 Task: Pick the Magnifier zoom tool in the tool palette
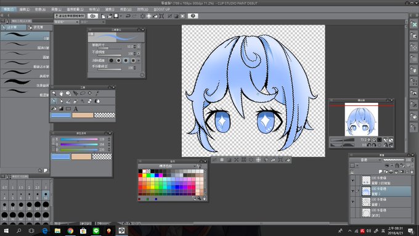click(54, 94)
